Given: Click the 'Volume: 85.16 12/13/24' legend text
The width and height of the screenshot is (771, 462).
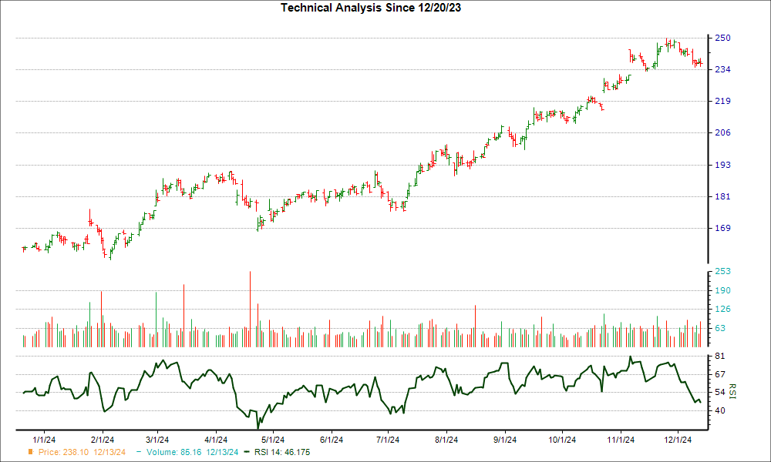Looking at the screenshot, I should 192,452.
